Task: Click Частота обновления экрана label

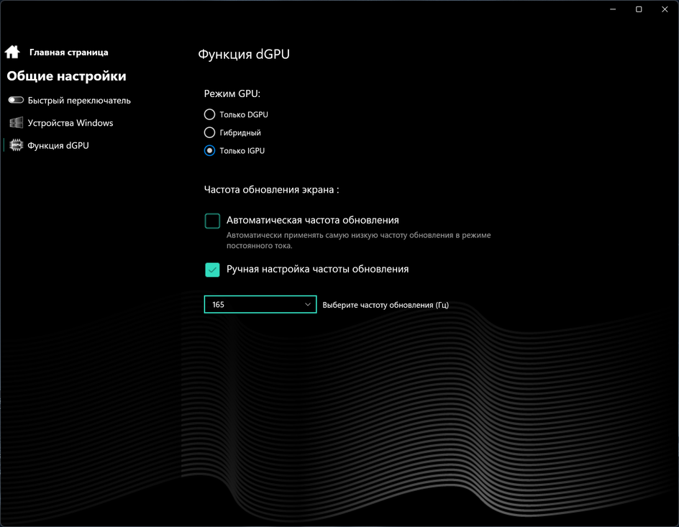Action: tap(271, 190)
